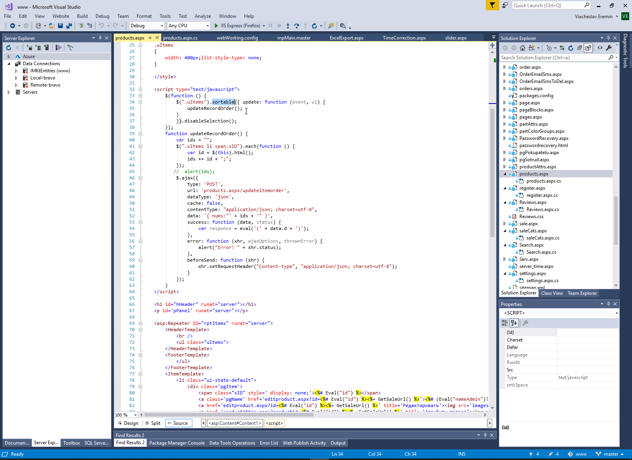Click the Home icon in Solution Explorer
Viewport: 632px width, 460px height.
click(523, 48)
